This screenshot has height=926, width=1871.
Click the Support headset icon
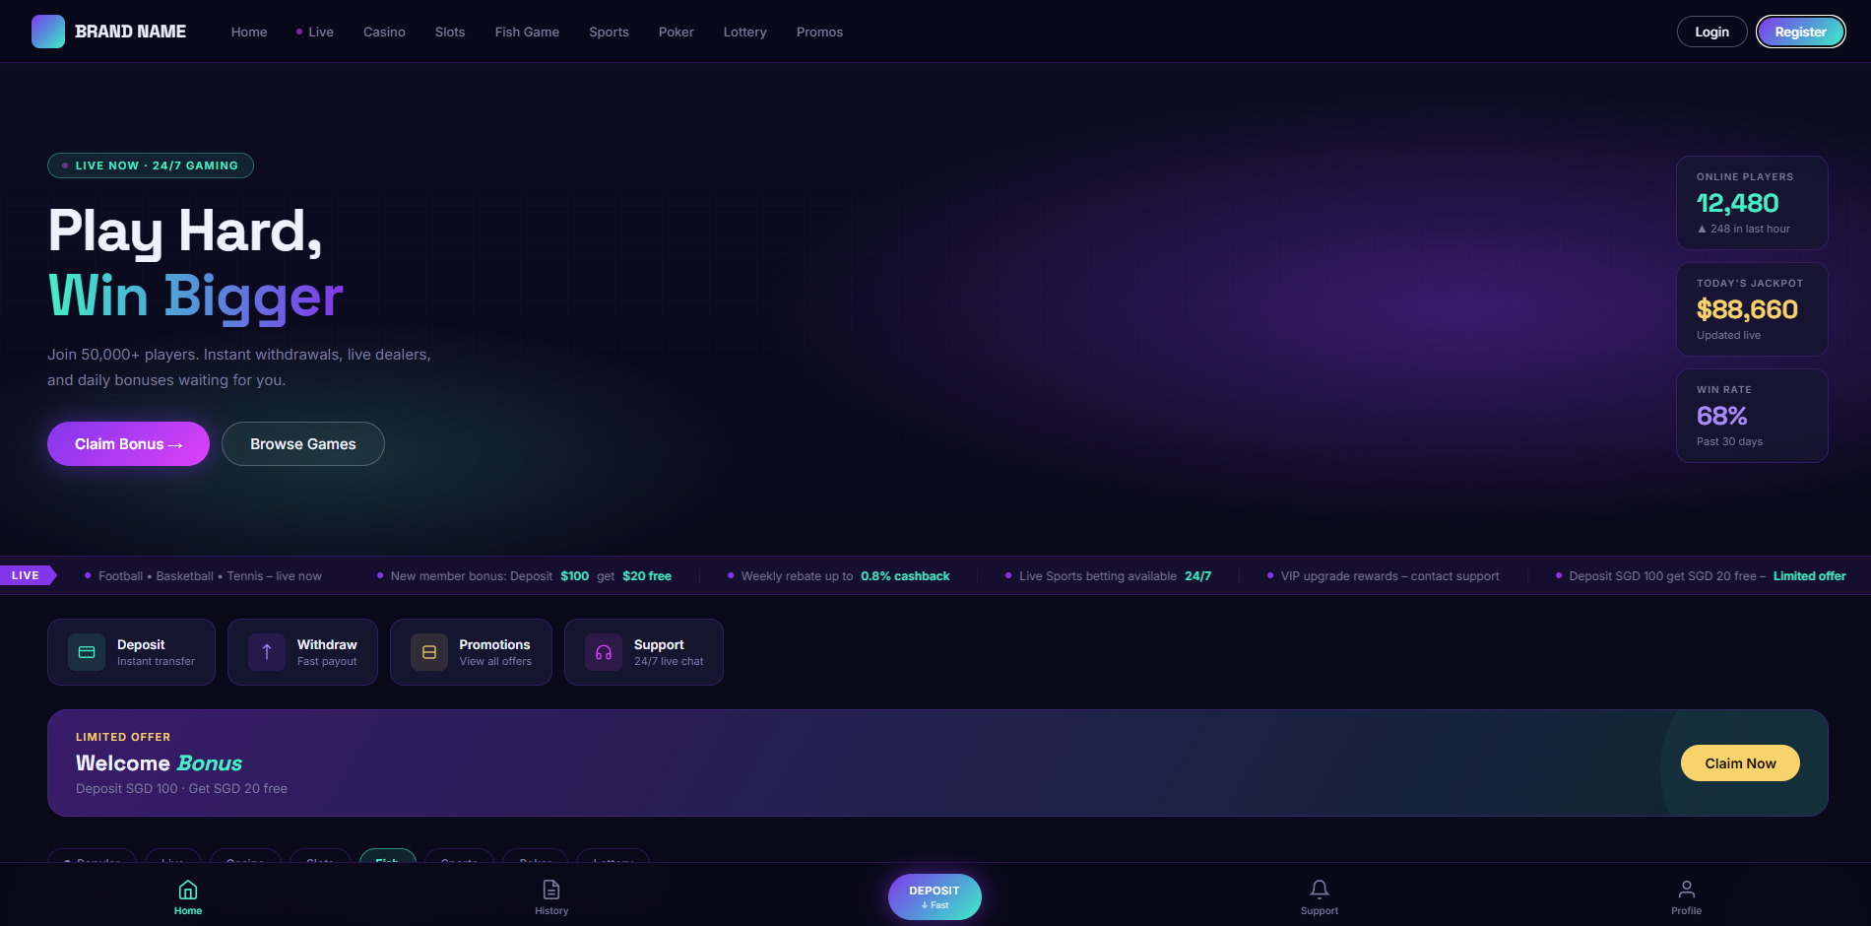coord(604,652)
